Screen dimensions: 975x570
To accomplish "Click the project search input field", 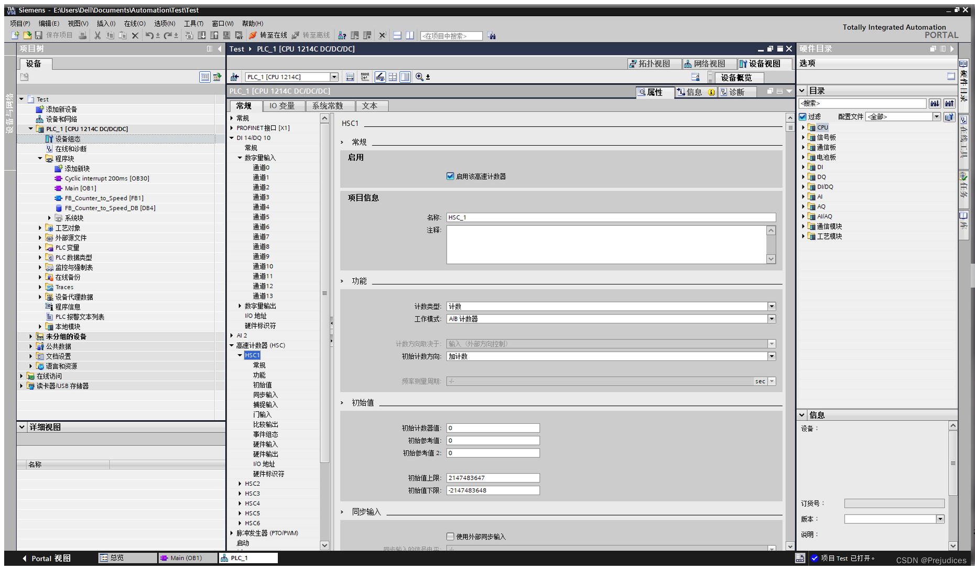I will pyautogui.click(x=451, y=36).
